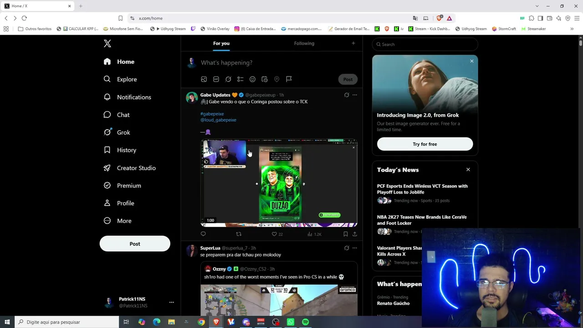Go to Chat in the sidebar
Screen dimensions: 583x328
117,115
